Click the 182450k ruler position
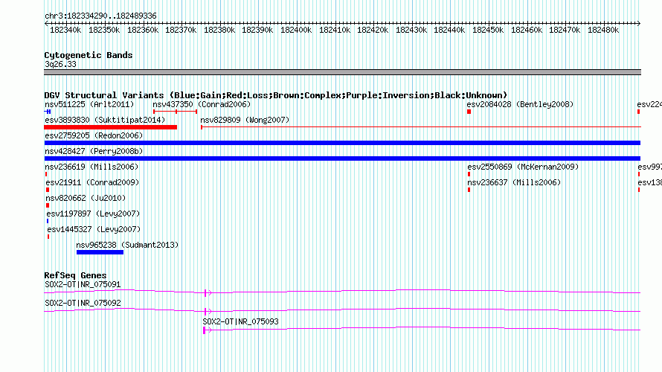The image size is (662, 372). pyautogui.click(x=488, y=30)
